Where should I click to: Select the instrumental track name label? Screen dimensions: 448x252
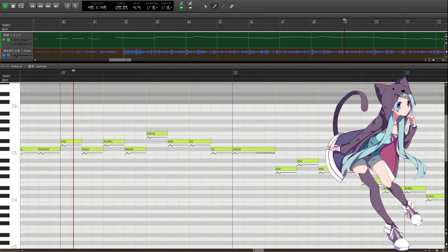[17, 51]
